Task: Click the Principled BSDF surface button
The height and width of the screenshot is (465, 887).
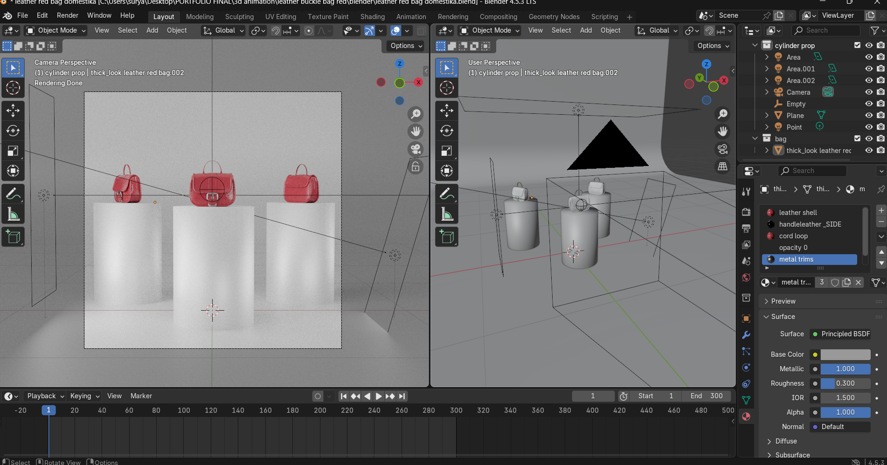Action: [840, 334]
